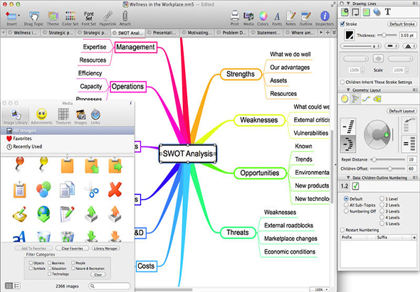
Task: Switch to the SWOT Anal... tab
Action: pyautogui.click(x=128, y=33)
